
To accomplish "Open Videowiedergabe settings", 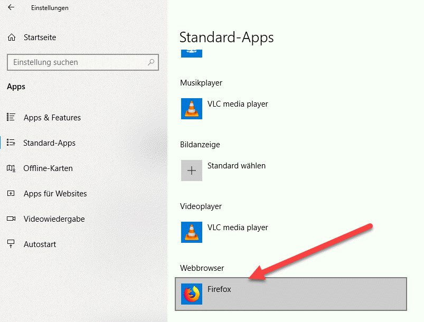I will (x=54, y=219).
